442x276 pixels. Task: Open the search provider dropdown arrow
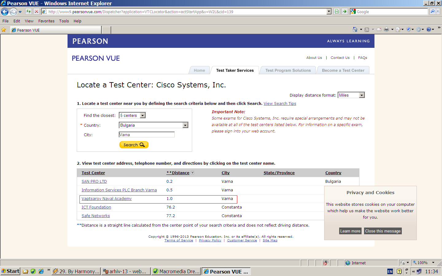(x=438, y=11)
